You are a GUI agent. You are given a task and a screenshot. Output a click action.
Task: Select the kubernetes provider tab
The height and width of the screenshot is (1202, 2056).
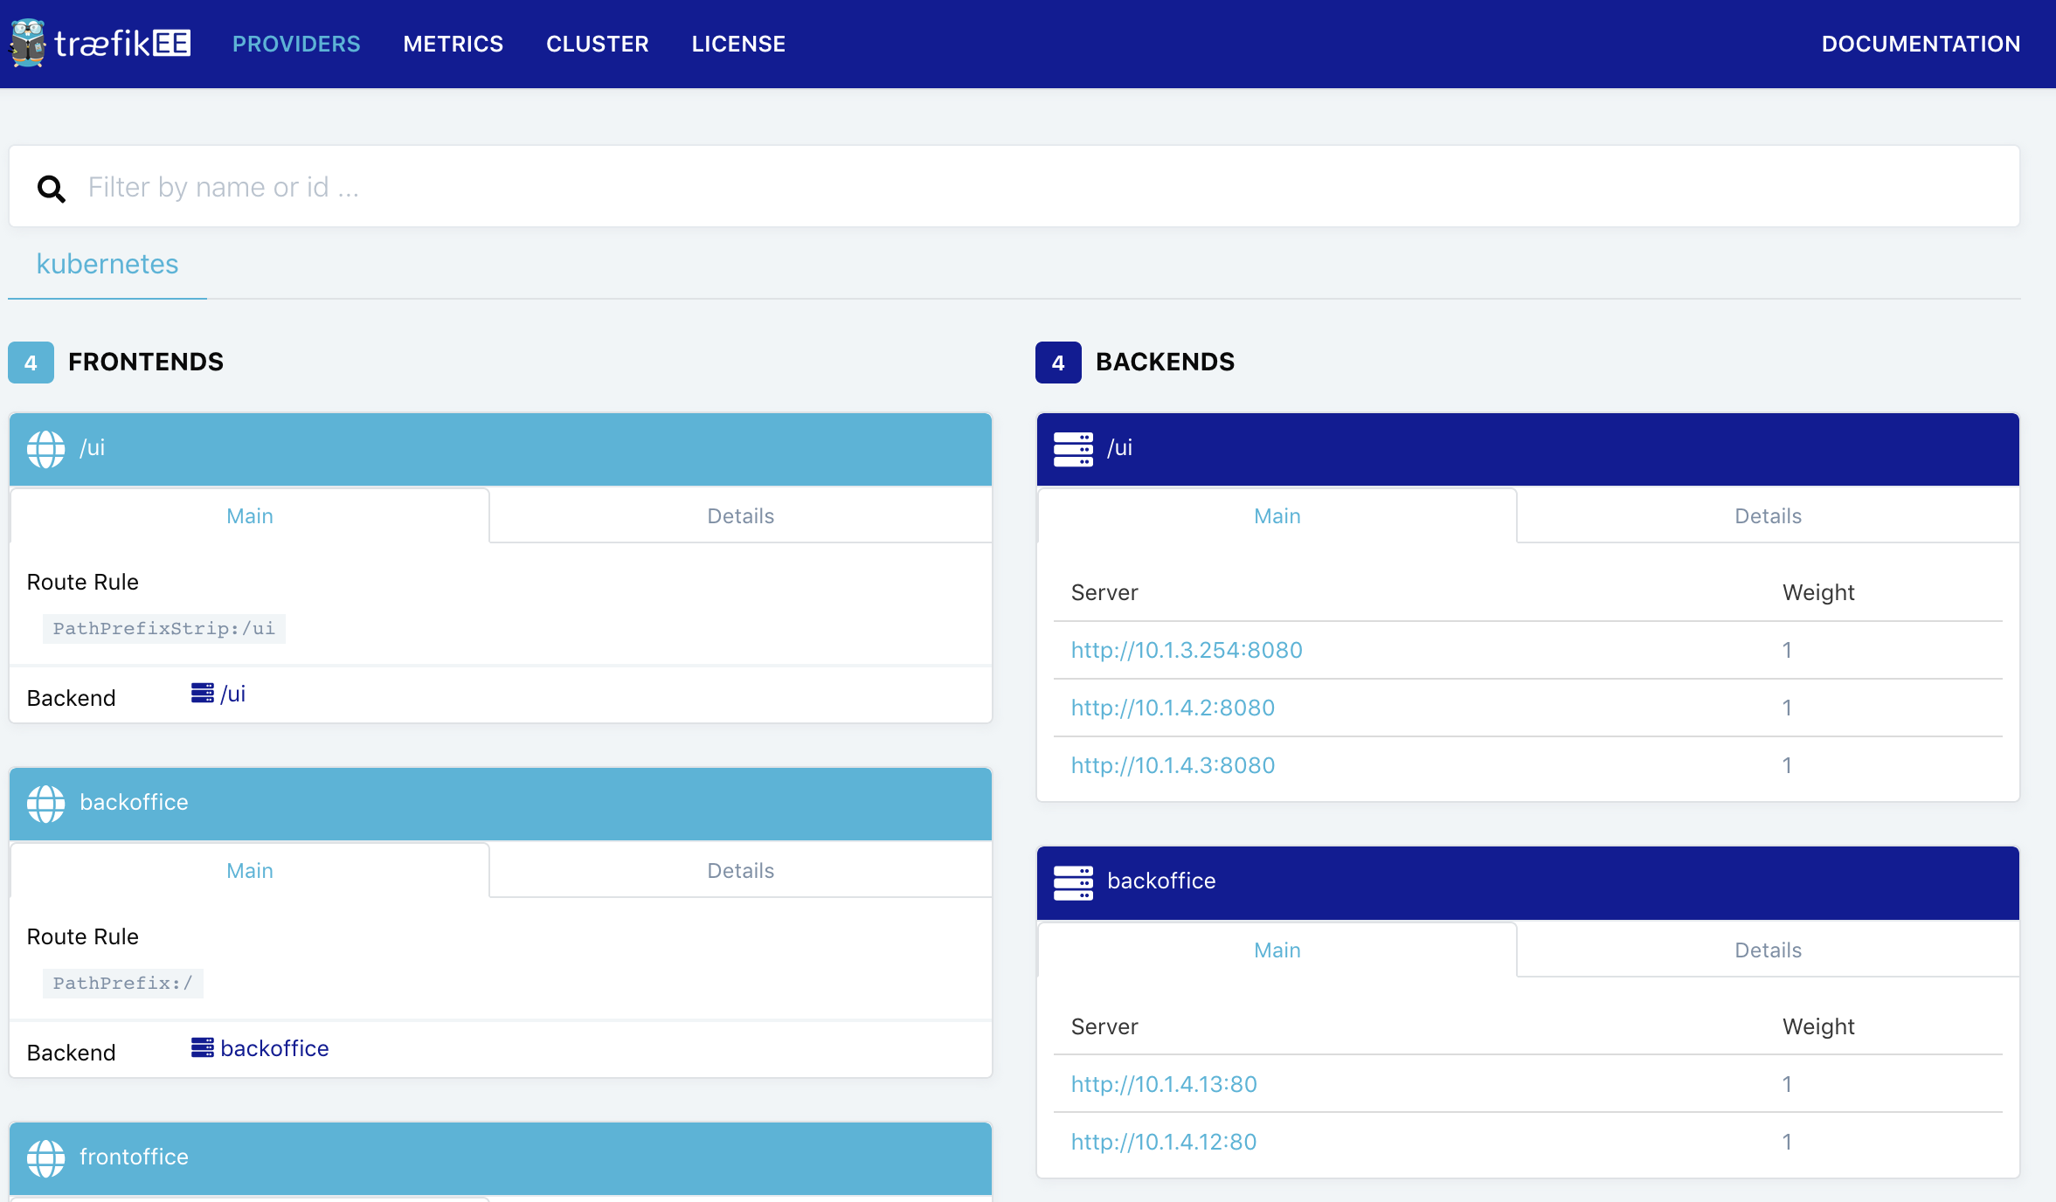click(x=107, y=264)
